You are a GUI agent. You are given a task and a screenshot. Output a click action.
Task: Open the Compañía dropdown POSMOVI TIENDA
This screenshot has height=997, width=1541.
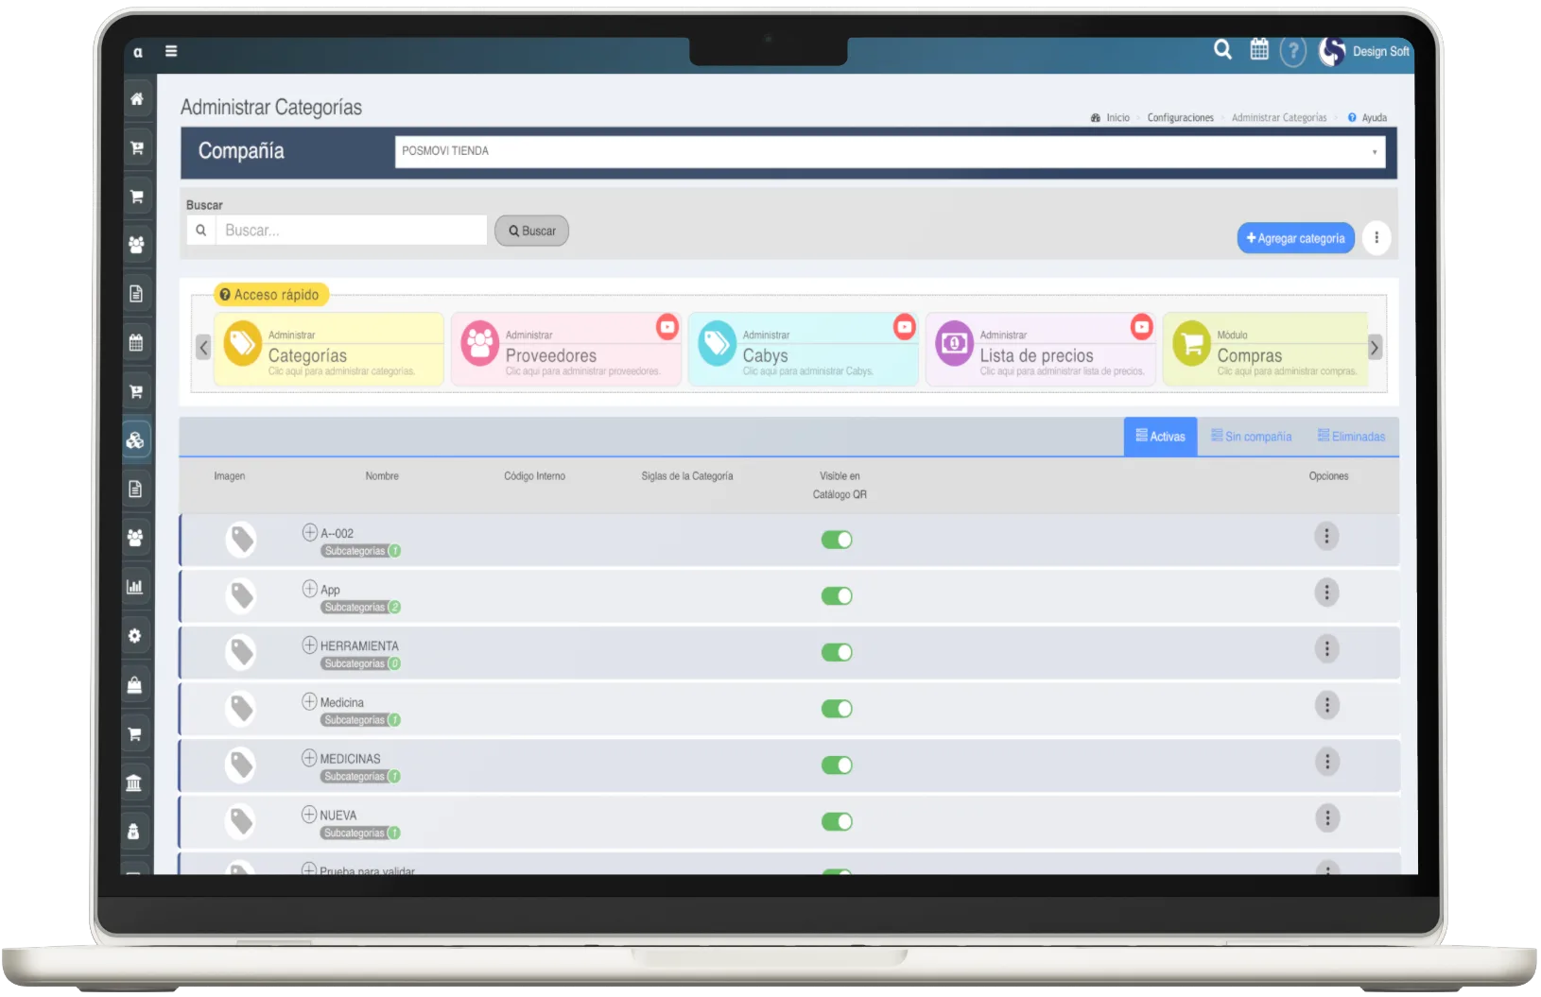pyautogui.click(x=889, y=151)
